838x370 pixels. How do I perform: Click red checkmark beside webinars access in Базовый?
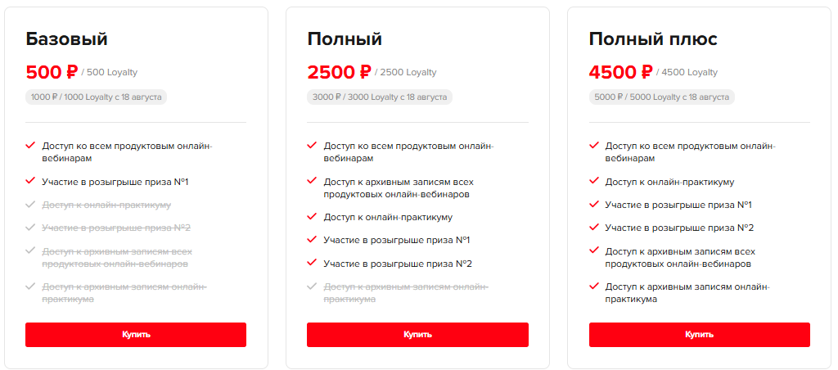(30, 145)
